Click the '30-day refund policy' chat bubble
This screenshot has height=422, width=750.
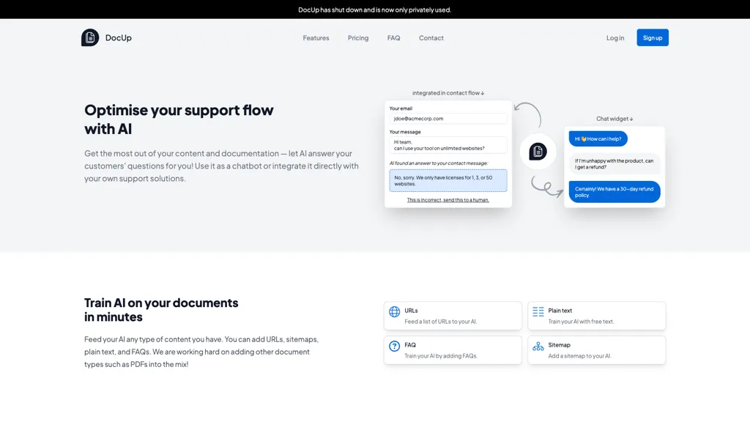coord(615,192)
